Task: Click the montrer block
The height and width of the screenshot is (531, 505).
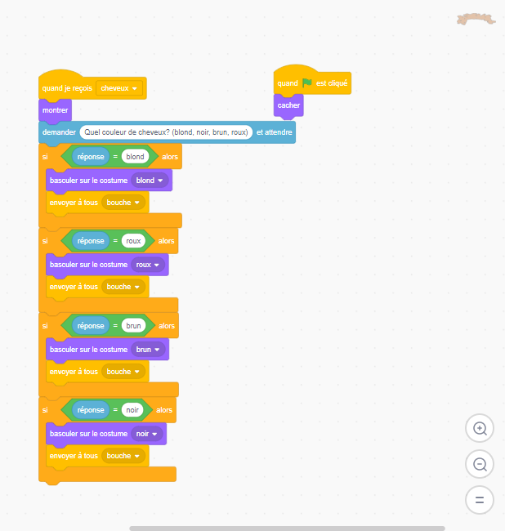Action: tap(56, 110)
